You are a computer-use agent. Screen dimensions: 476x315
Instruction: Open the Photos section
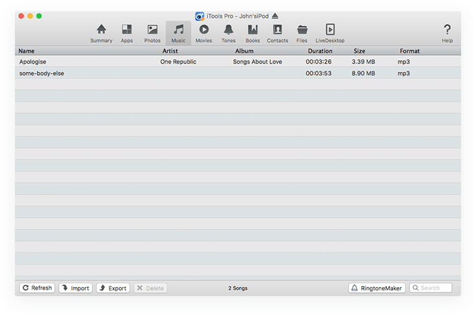click(x=152, y=34)
